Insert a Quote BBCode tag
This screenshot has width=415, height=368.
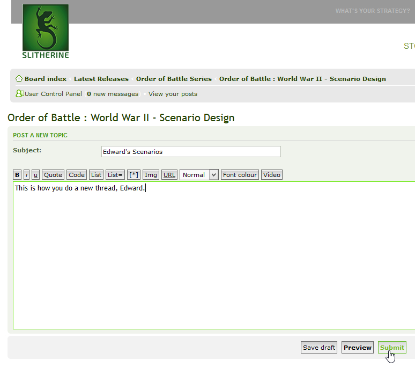click(x=53, y=175)
